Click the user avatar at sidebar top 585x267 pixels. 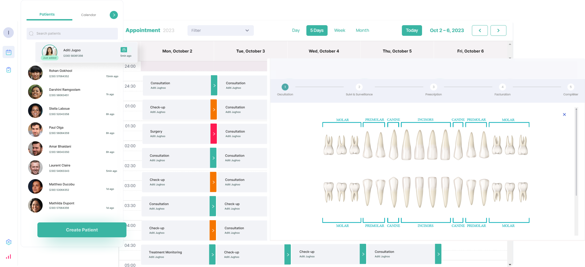tap(8, 33)
